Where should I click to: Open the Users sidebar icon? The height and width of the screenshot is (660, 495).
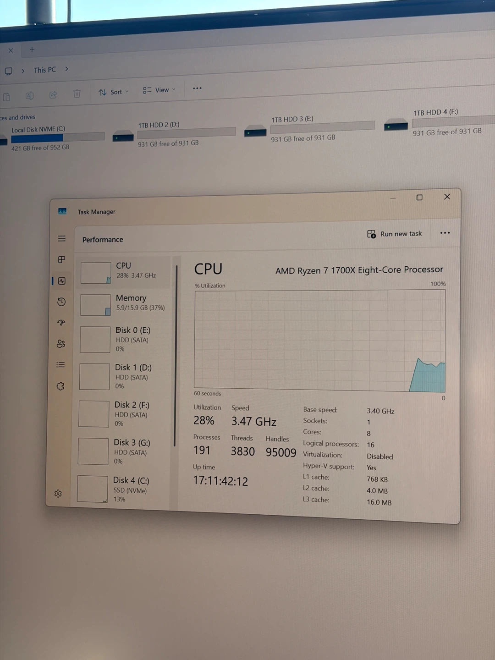[61, 343]
